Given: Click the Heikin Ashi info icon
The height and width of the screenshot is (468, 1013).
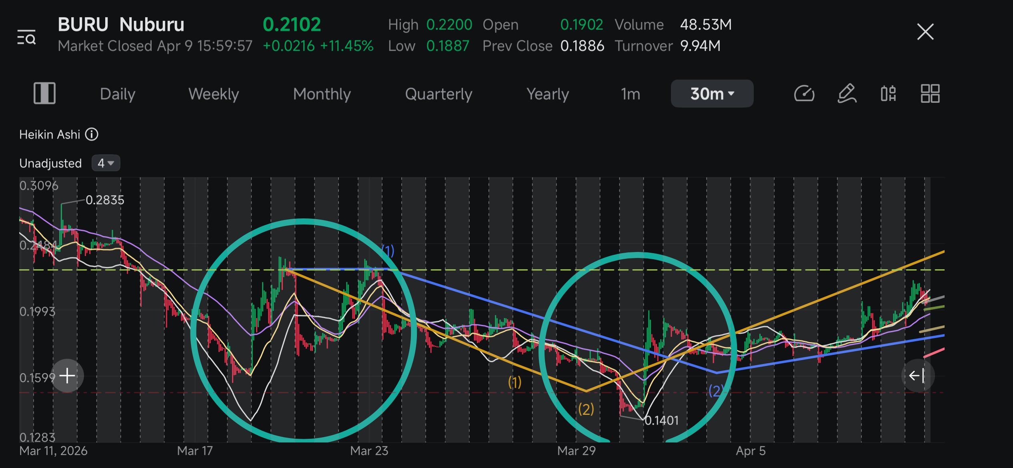Looking at the screenshot, I should pyautogui.click(x=92, y=134).
